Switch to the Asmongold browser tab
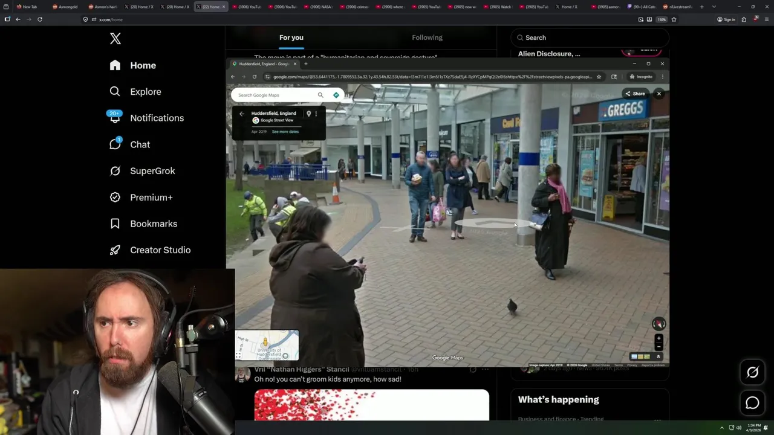 (x=67, y=7)
